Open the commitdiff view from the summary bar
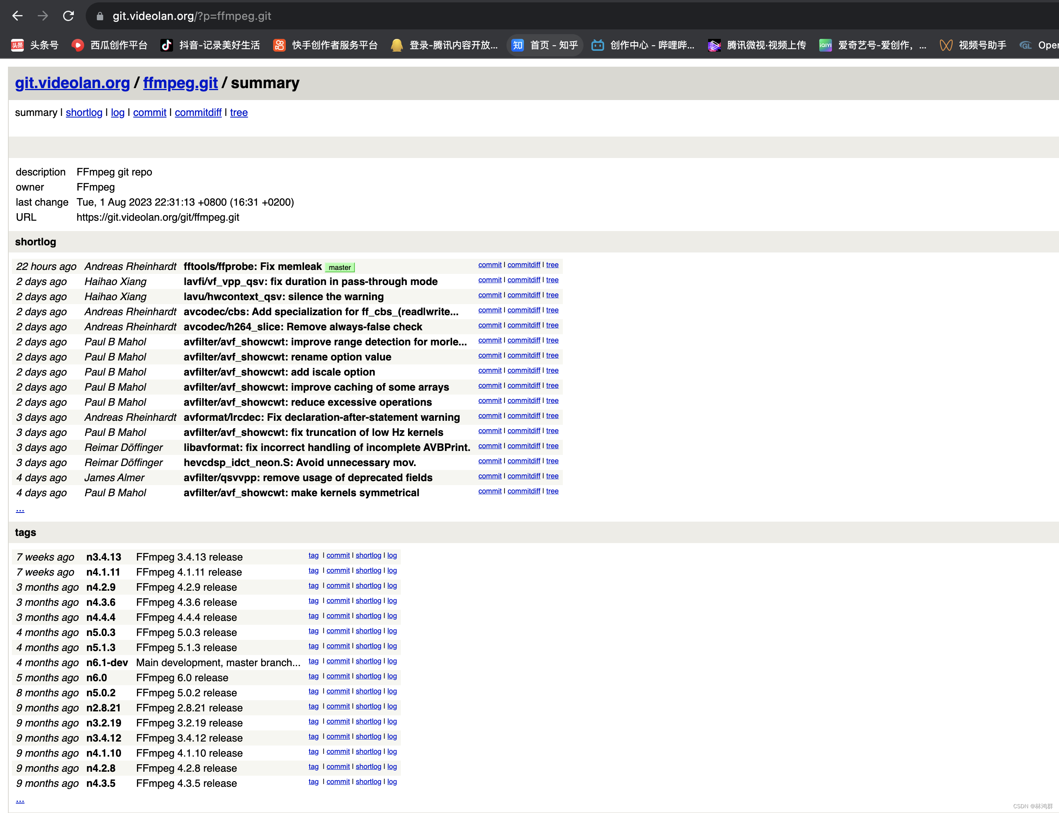1059x813 pixels. [x=198, y=112]
